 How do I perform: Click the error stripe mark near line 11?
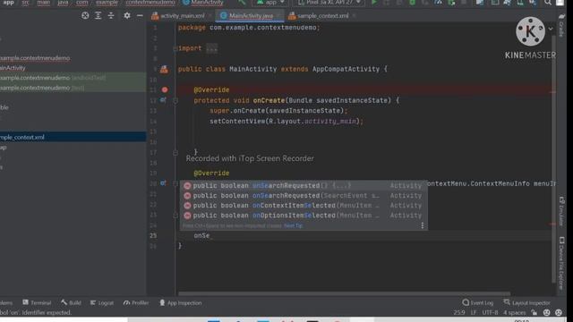[552, 91]
